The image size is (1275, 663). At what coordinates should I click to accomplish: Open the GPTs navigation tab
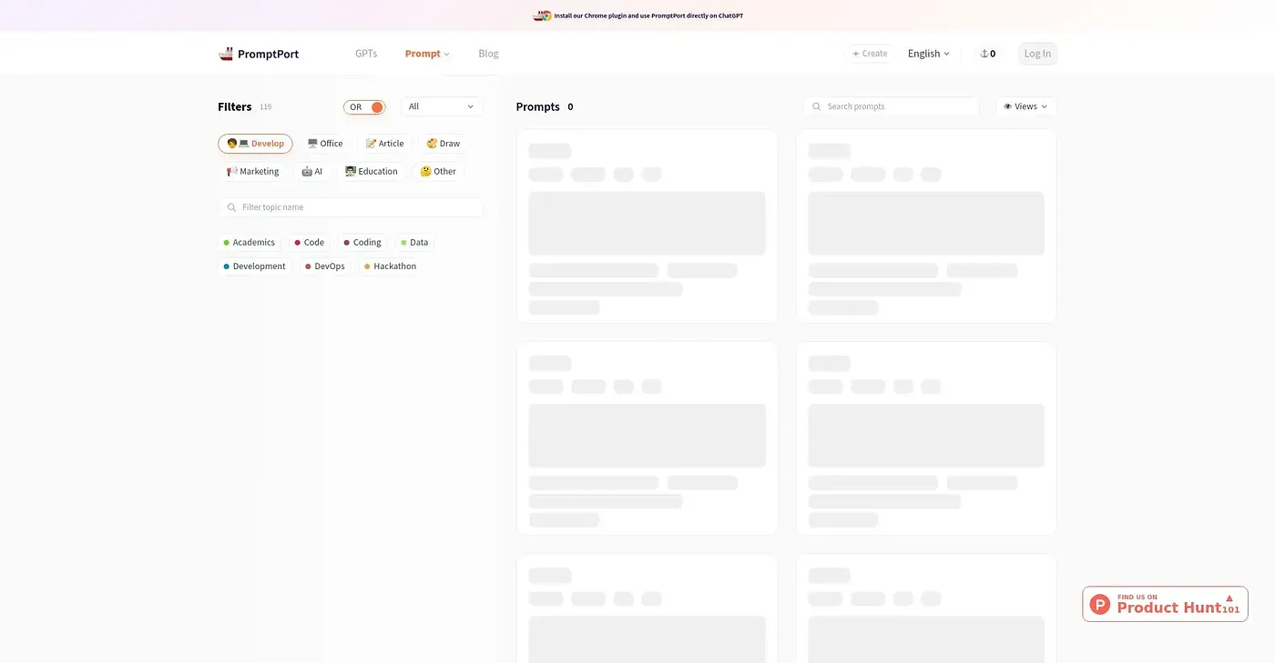click(366, 54)
